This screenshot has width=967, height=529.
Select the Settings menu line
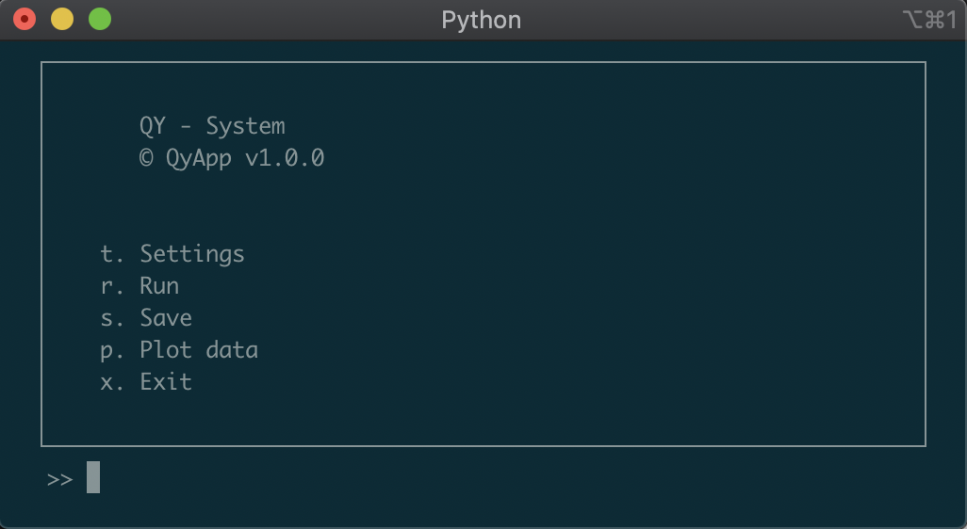pos(172,254)
